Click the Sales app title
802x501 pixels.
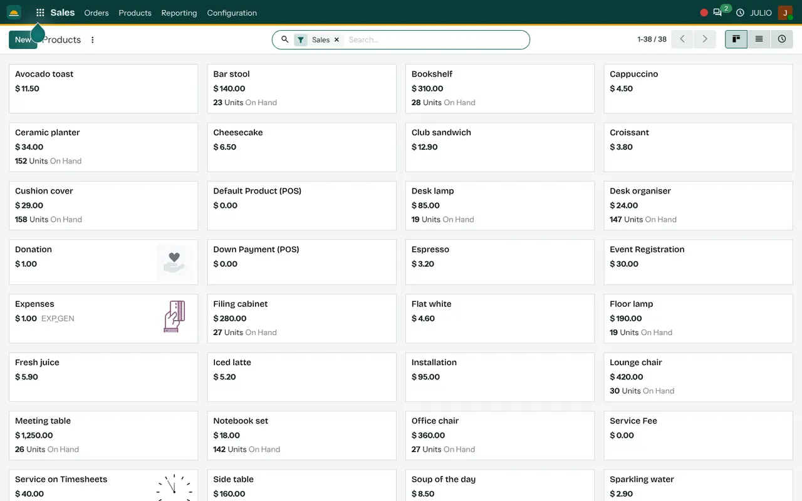click(x=63, y=13)
